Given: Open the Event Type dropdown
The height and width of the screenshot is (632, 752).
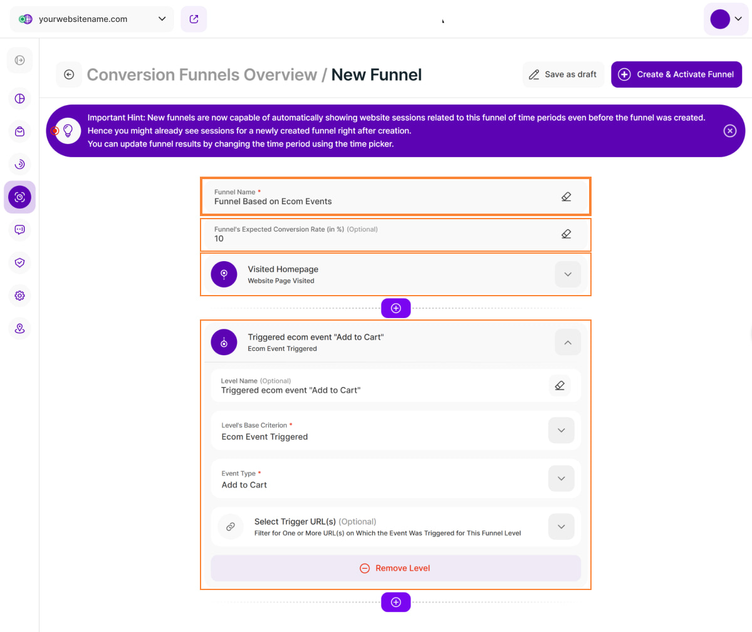Looking at the screenshot, I should click(561, 479).
